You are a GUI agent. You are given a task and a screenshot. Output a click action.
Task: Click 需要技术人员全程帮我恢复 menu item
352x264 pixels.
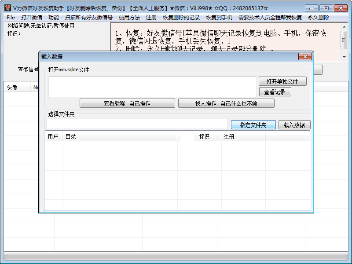[x=270, y=18]
